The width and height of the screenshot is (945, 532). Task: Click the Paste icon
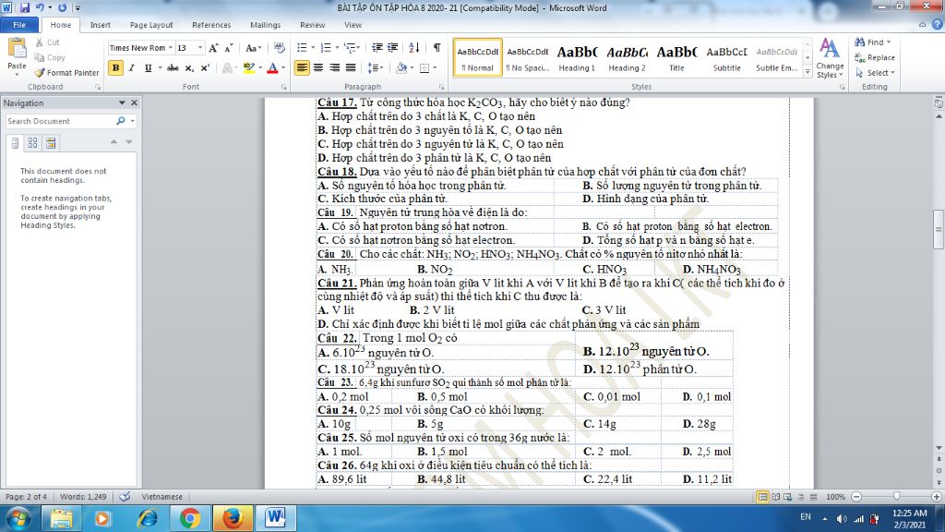[17, 49]
